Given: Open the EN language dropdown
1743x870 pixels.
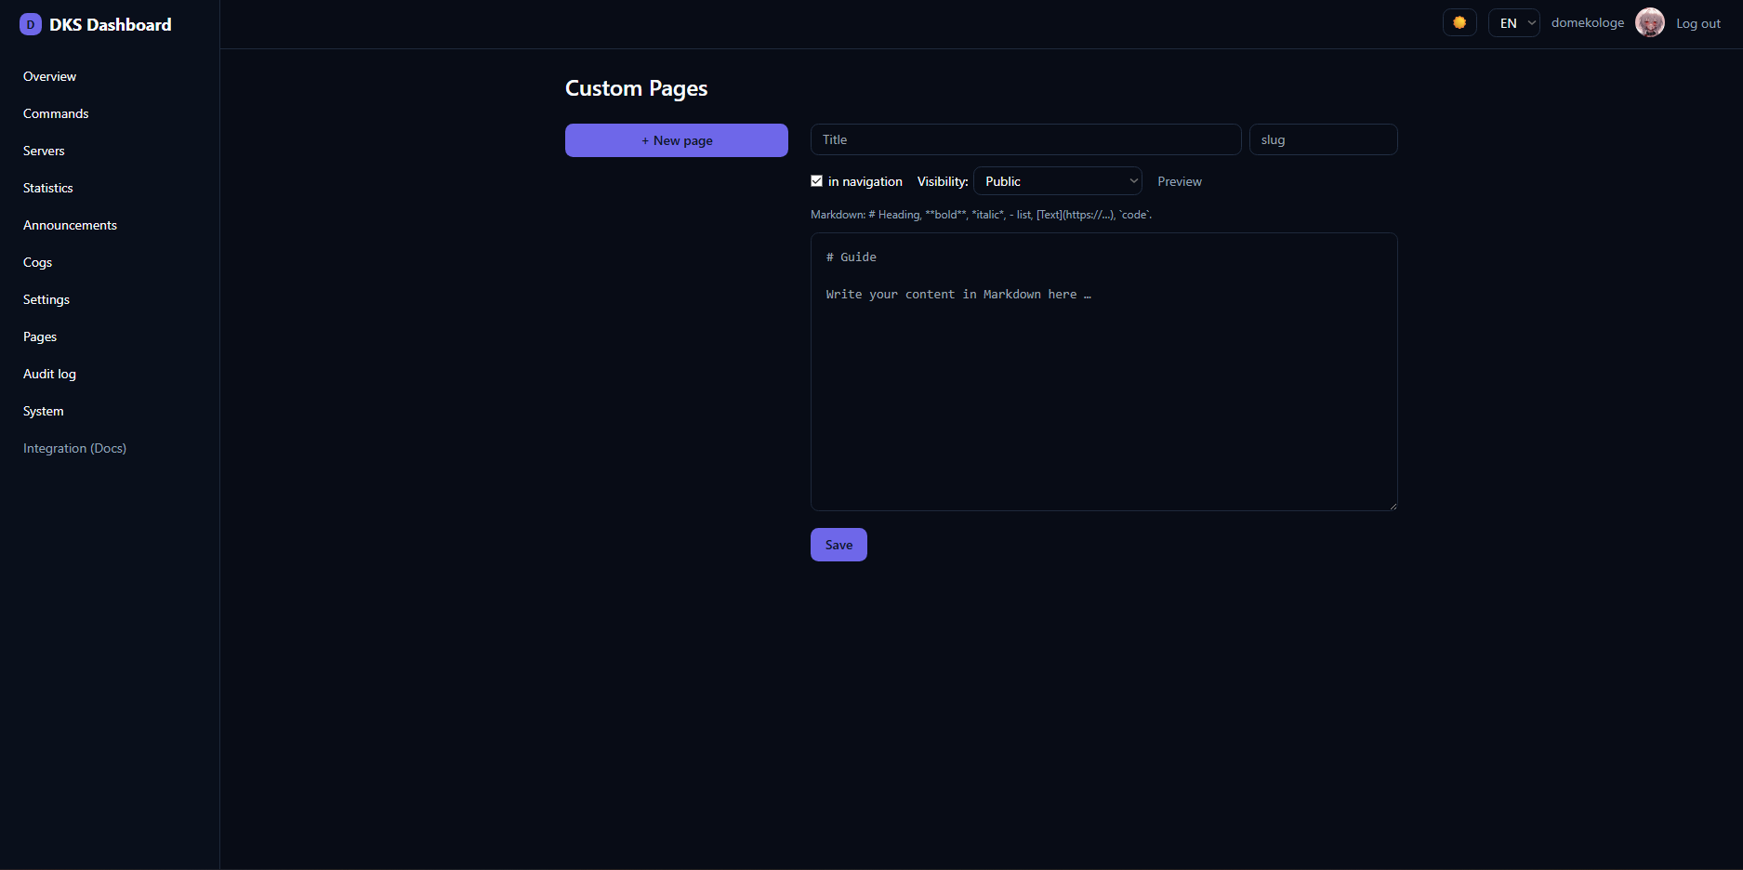Looking at the screenshot, I should 1513,23.
